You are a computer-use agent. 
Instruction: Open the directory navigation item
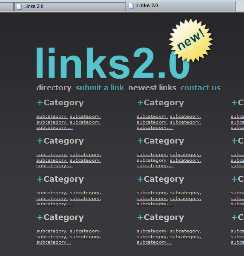pos(54,88)
